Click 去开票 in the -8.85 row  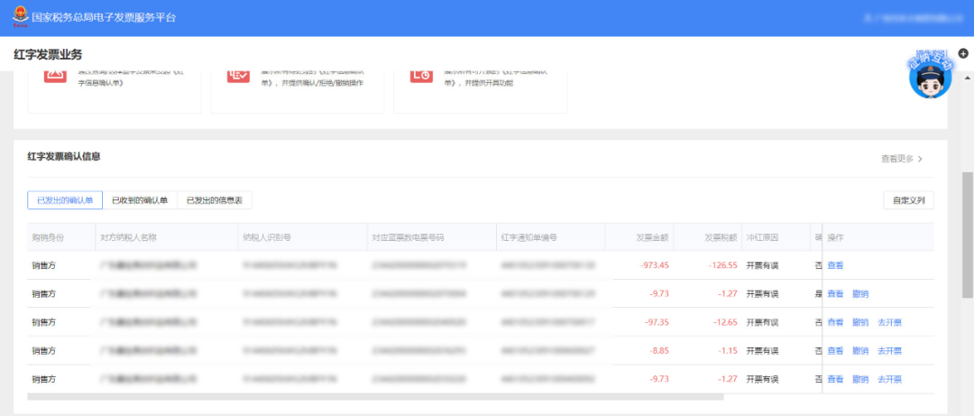pyautogui.click(x=889, y=351)
